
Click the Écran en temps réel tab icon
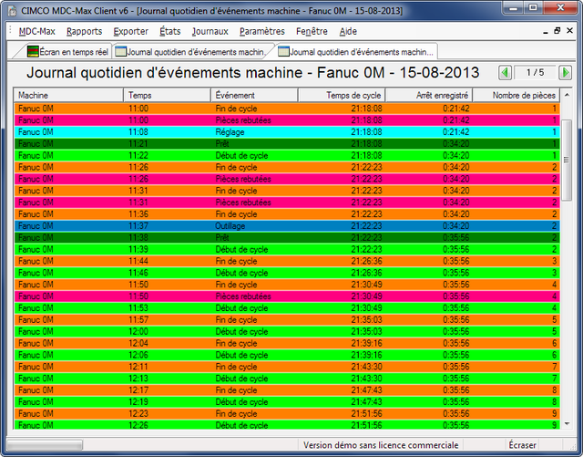click(33, 51)
